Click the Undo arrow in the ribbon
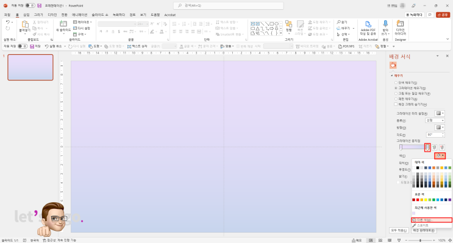 pyautogui.click(x=8, y=22)
